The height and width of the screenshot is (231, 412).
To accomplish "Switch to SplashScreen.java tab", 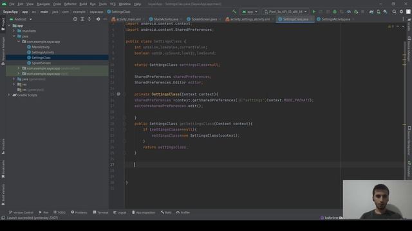I will tap(204, 19).
